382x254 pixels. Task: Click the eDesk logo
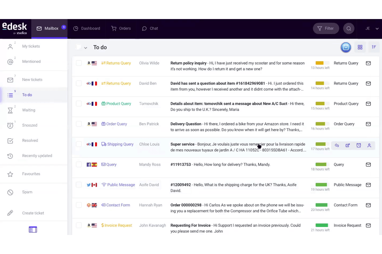coord(14,28)
